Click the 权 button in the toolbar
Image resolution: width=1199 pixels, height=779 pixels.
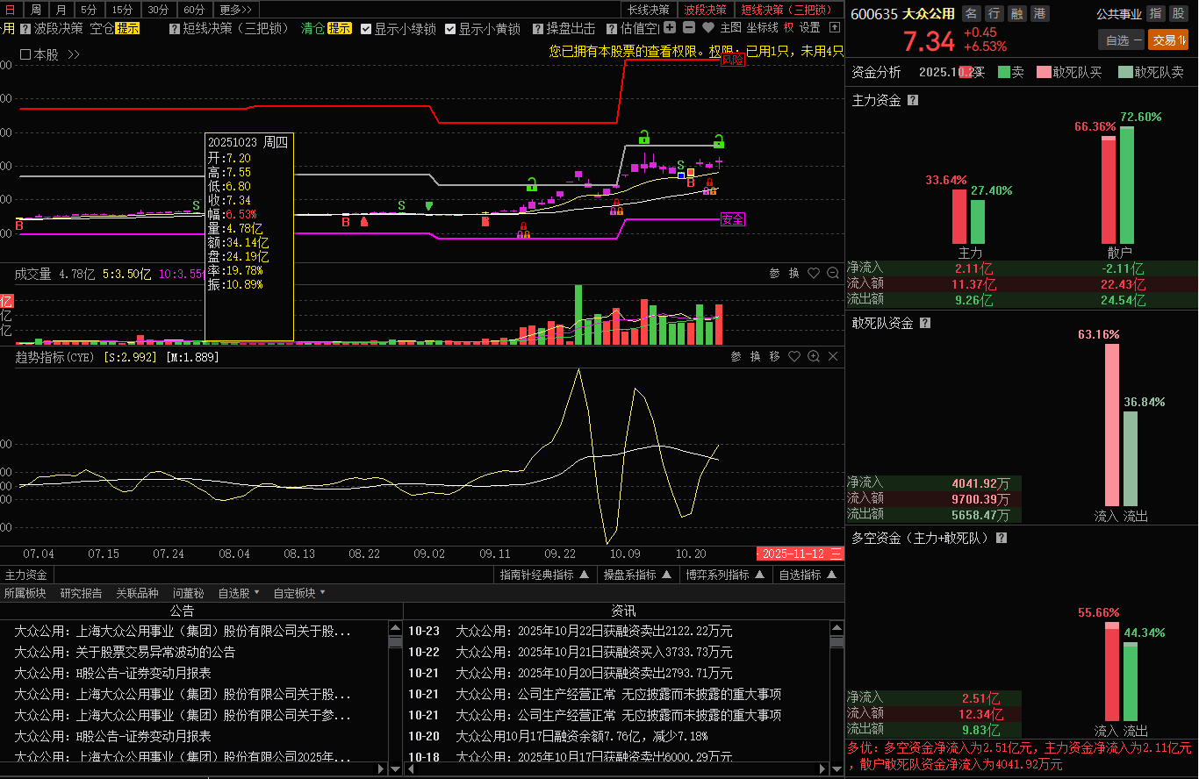(x=788, y=28)
